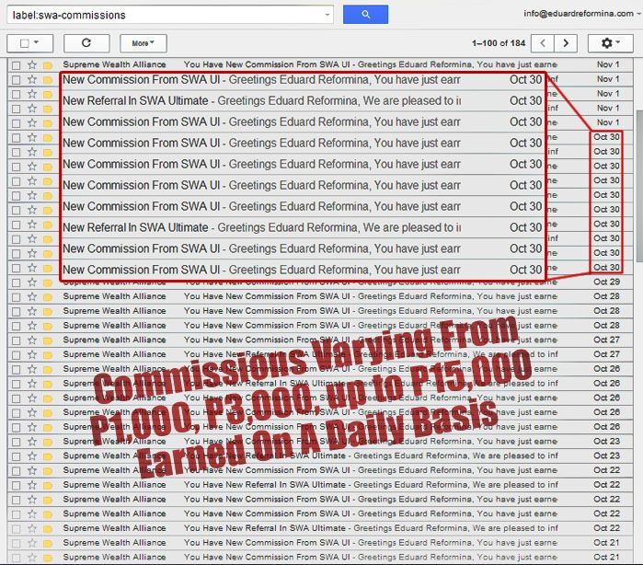Open the Oct 26 New Referral In SWA Ultimate email
The height and width of the screenshot is (565, 643).
(320, 384)
